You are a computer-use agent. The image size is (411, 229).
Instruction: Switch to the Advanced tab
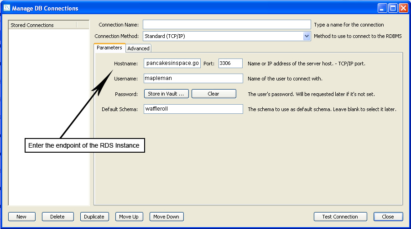(x=138, y=48)
